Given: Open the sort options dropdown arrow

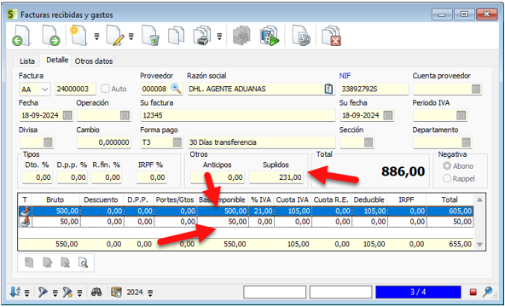Looking at the screenshot, I should click(27, 293).
